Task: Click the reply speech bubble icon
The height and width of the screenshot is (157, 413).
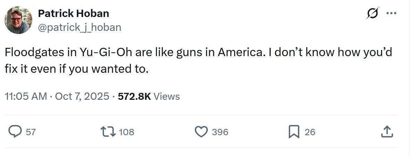Action: tap(15, 132)
